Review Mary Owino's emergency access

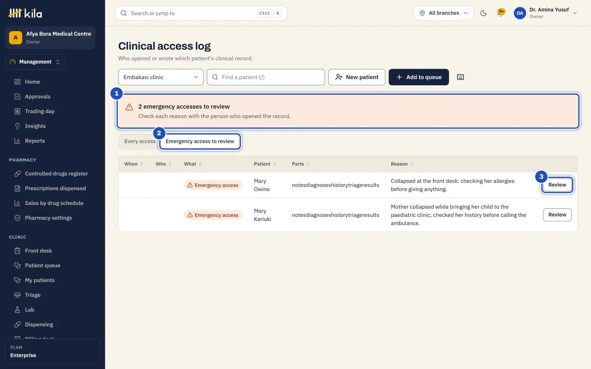pos(557,185)
